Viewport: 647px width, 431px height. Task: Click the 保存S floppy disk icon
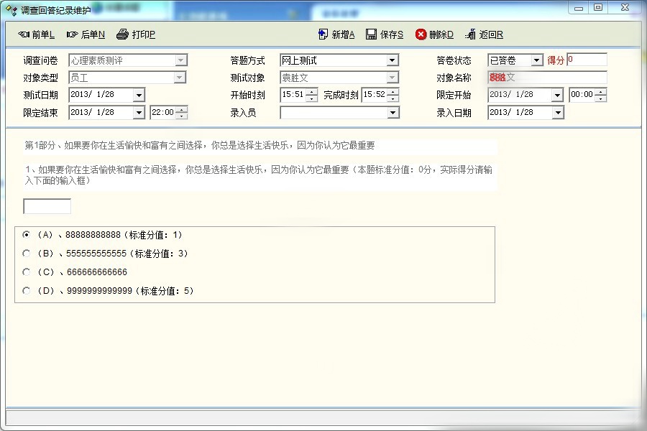point(372,34)
